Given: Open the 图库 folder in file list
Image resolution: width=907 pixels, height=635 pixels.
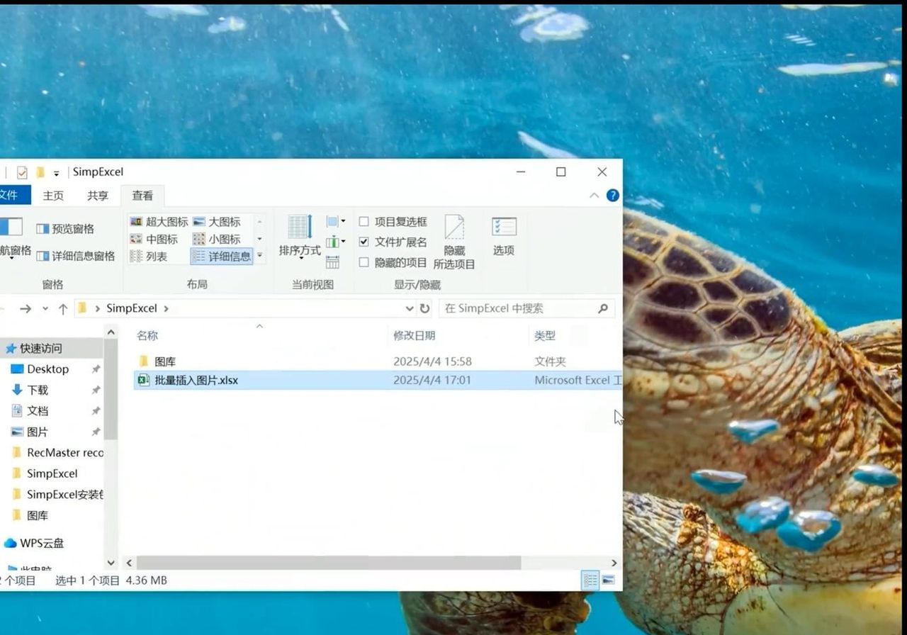Looking at the screenshot, I should pyautogui.click(x=165, y=361).
